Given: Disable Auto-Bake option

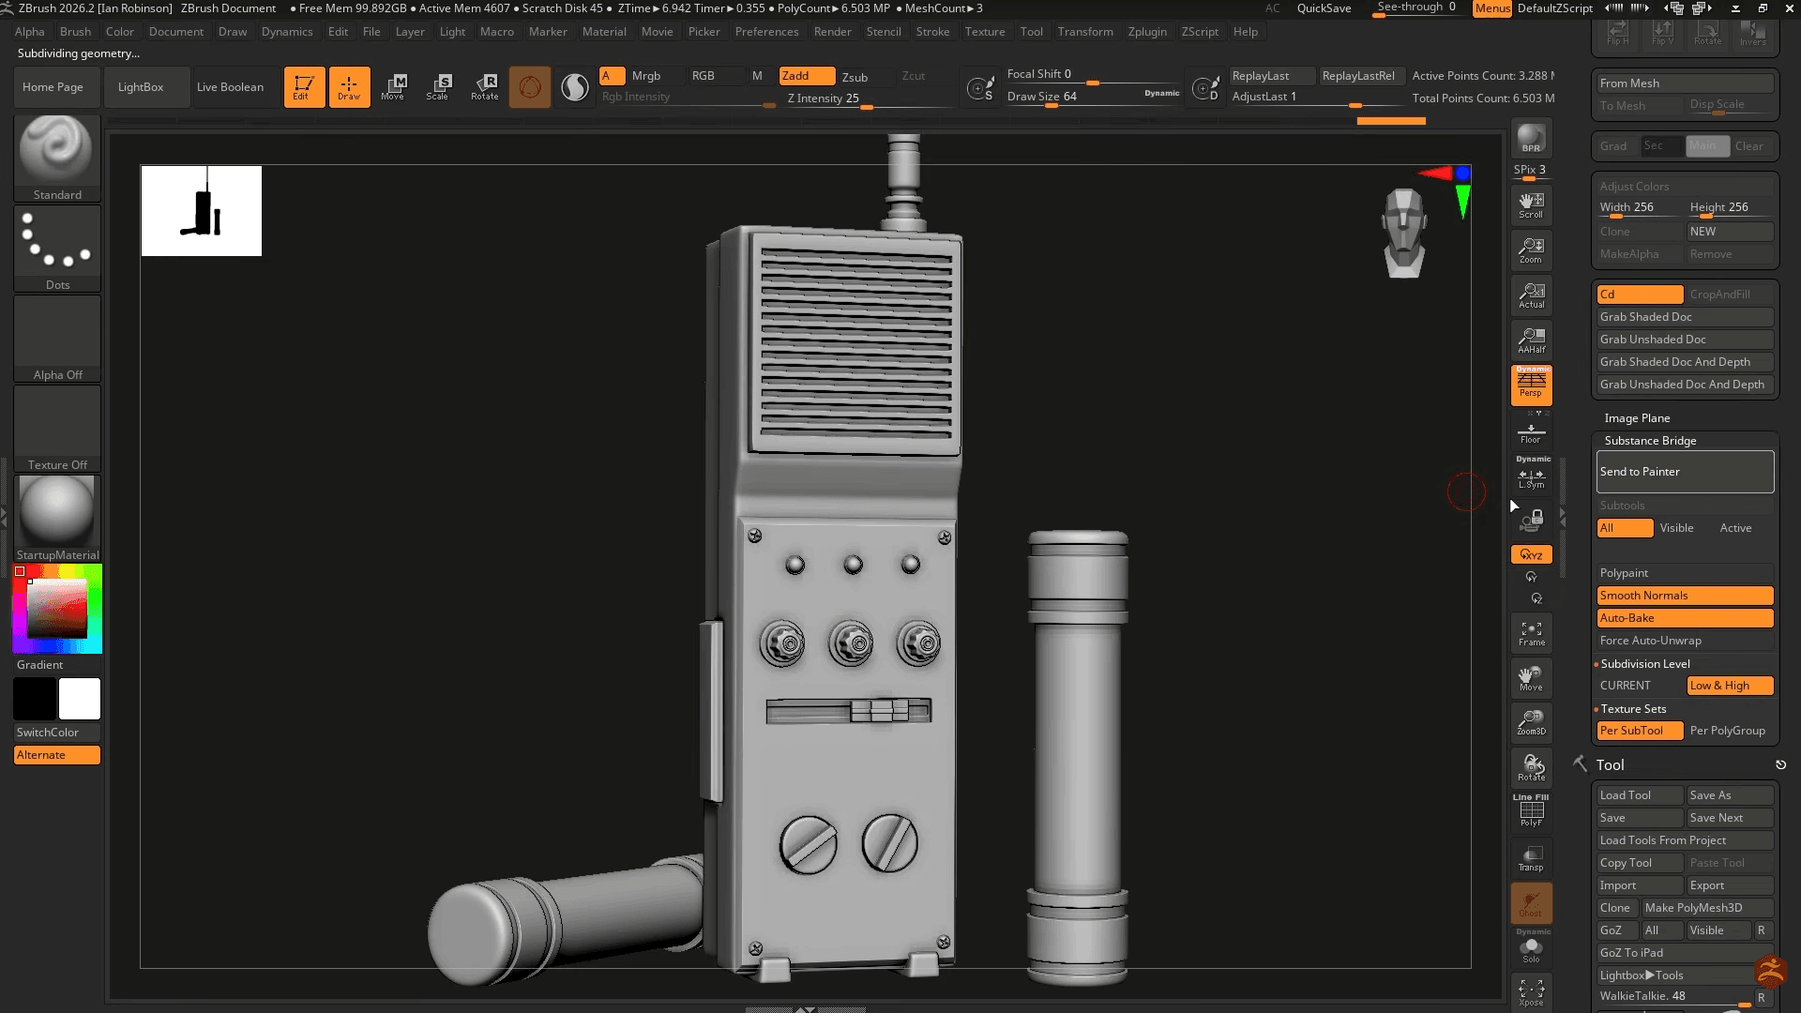Looking at the screenshot, I should tap(1685, 618).
